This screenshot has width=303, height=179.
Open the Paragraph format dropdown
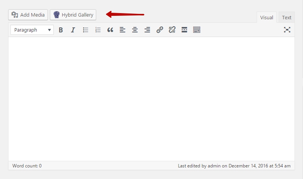tap(32, 30)
